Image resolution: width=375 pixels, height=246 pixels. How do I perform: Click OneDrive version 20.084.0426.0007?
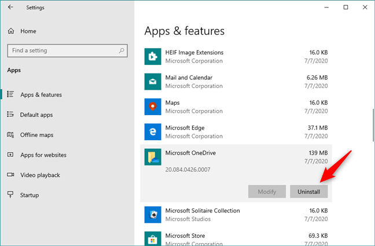tap(187, 170)
